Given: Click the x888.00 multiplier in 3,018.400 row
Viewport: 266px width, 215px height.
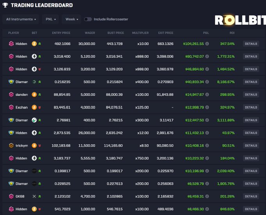Looking at the screenshot, I should pos(142,57).
